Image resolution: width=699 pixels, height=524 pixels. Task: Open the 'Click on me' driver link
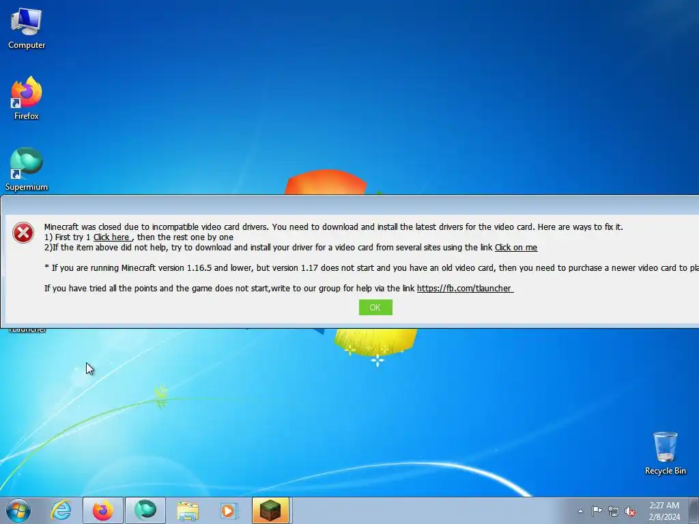[516, 247]
